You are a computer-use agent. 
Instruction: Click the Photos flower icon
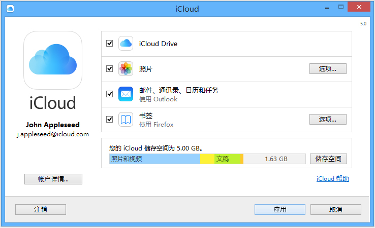click(126, 68)
